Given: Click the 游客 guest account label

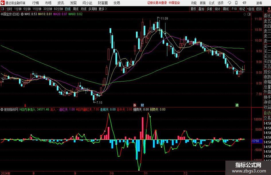Looking at the screenshot, I should pos(259,3).
